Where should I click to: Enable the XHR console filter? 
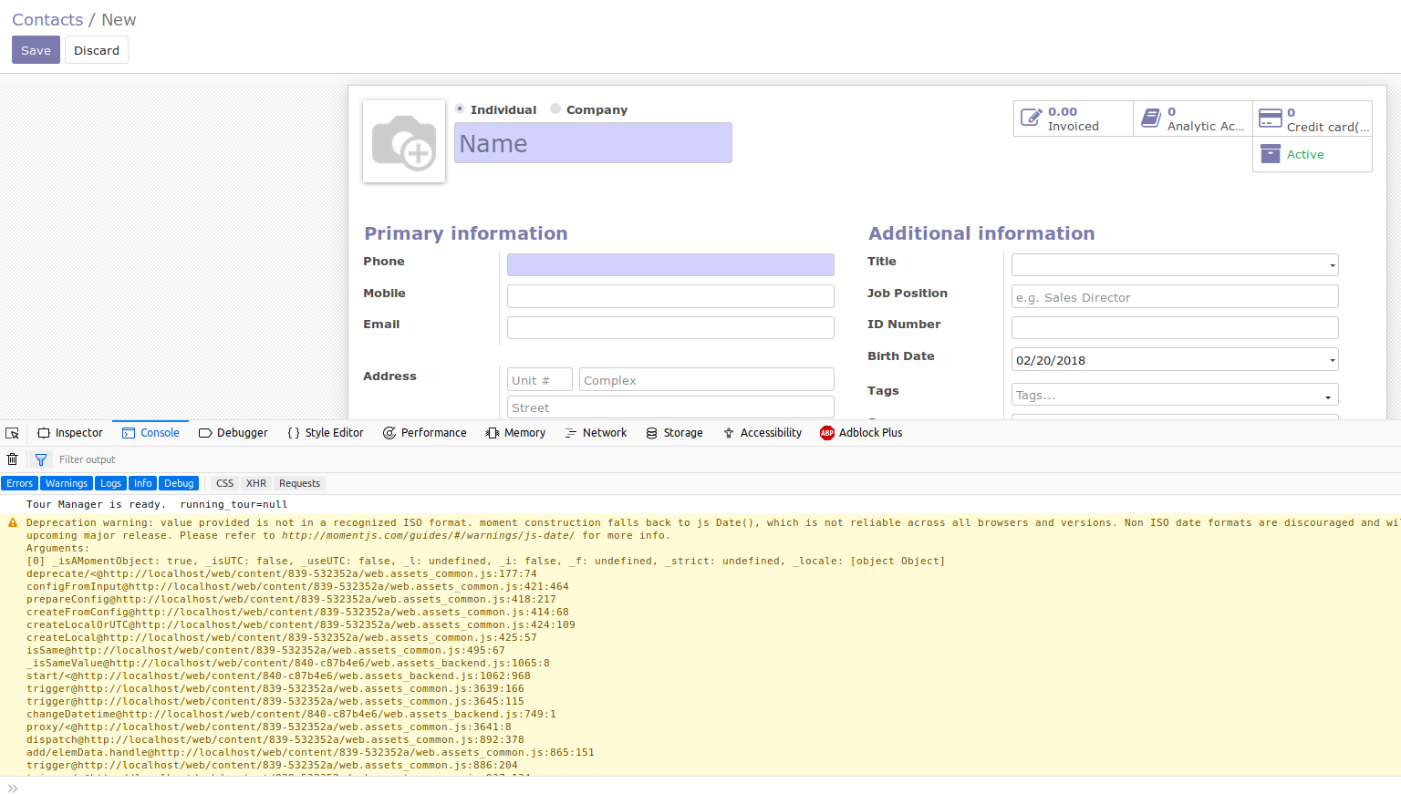tap(255, 483)
